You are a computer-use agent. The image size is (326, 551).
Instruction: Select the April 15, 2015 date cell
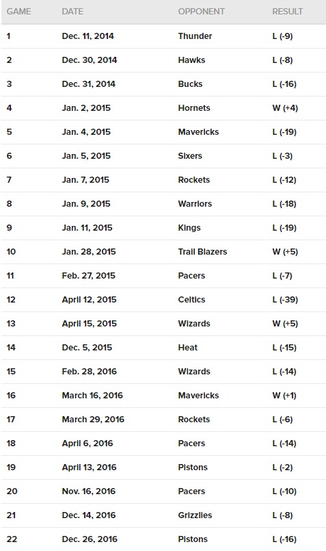click(x=89, y=323)
